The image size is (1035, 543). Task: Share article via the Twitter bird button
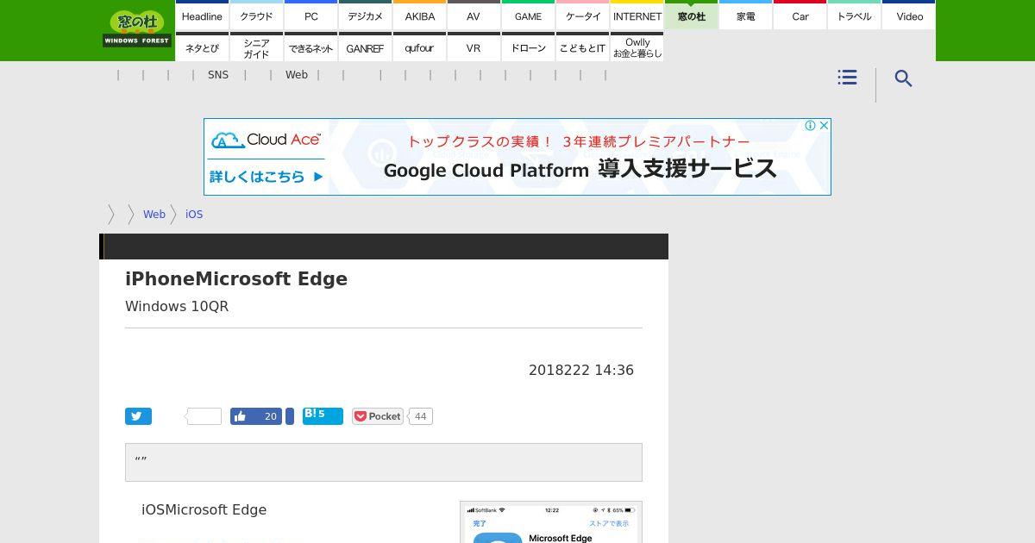[138, 416]
